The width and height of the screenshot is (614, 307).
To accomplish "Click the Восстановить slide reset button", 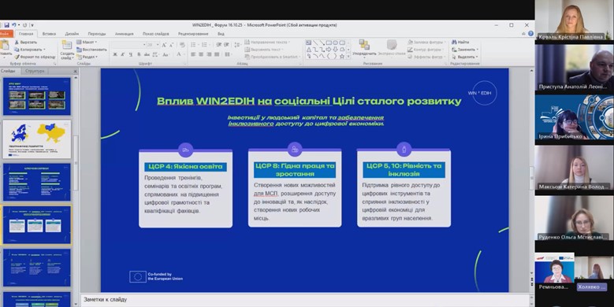I will coord(91,50).
